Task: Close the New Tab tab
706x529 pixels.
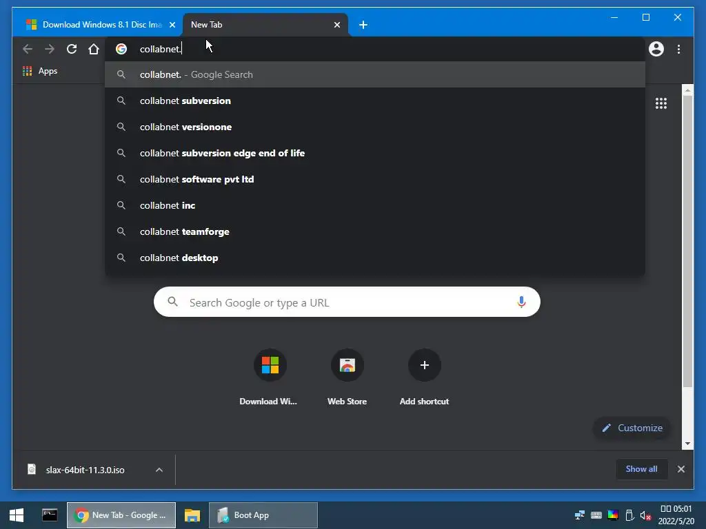Action: [336, 25]
